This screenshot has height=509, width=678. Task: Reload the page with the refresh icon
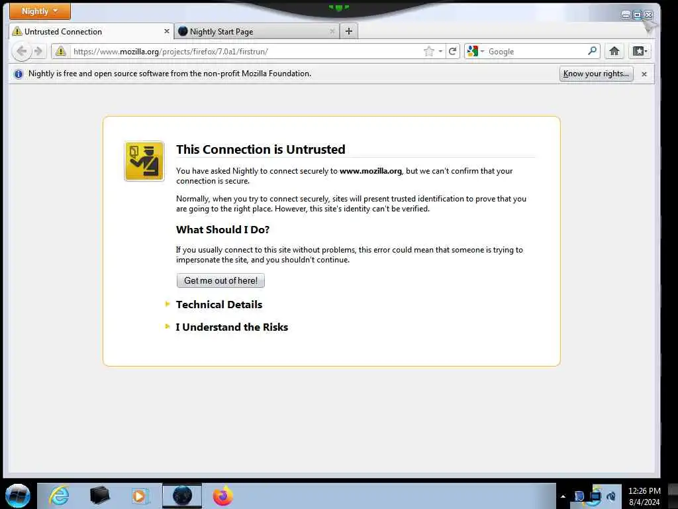453,52
